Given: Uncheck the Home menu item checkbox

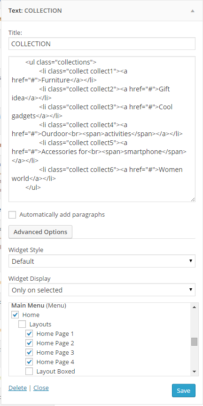Looking at the screenshot, I should coord(15,315).
